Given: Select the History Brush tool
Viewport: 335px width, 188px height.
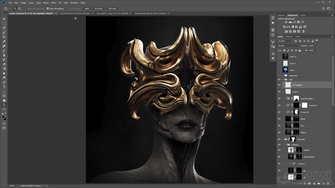Looking at the screenshot, I should [x=4, y=60].
